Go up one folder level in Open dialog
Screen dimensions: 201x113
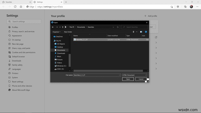pos(63,27)
